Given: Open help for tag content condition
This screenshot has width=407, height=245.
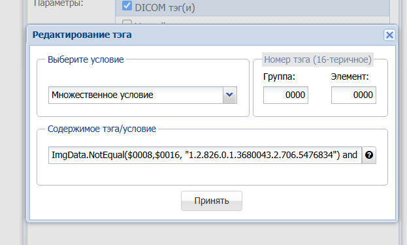Looking at the screenshot, I should (x=369, y=155).
